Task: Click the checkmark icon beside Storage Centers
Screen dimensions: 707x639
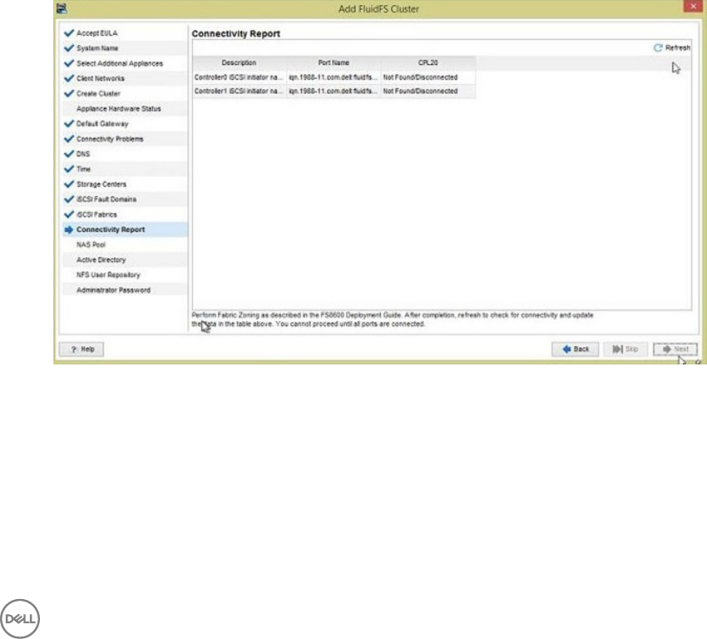Action: 69,185
